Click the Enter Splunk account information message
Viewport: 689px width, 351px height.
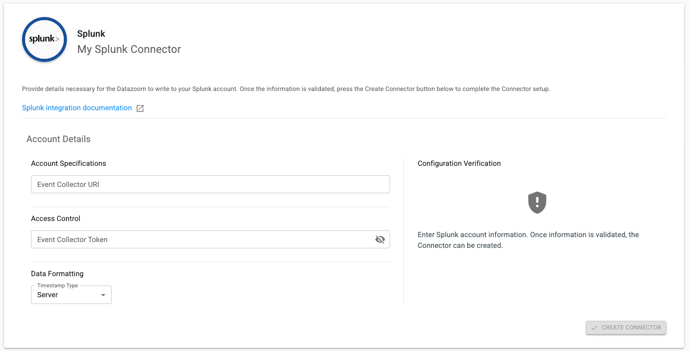click(x=528, y=240)
